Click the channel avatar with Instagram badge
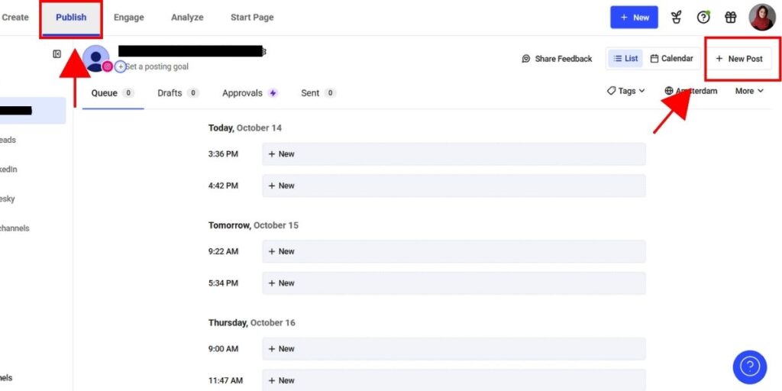The width and height of the screenshot is (782, 391). (96, 58)
